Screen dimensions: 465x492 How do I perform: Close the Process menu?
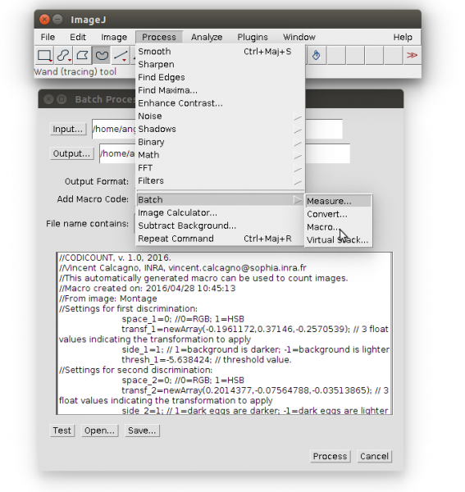[159, 37]
